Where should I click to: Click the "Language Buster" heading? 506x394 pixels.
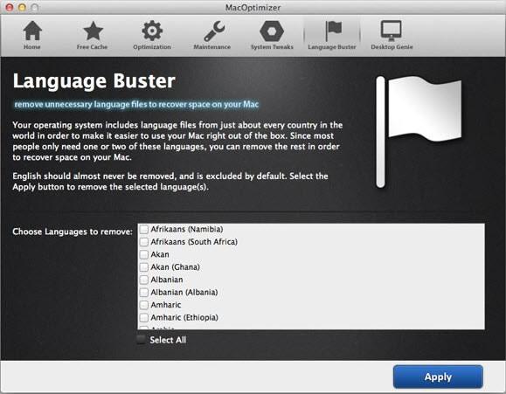coord(94,80)
